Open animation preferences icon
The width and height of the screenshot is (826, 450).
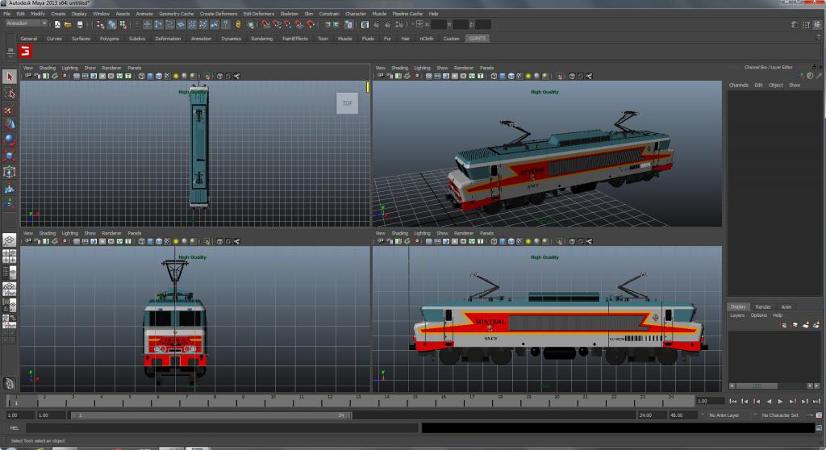(x=819, y=415)
